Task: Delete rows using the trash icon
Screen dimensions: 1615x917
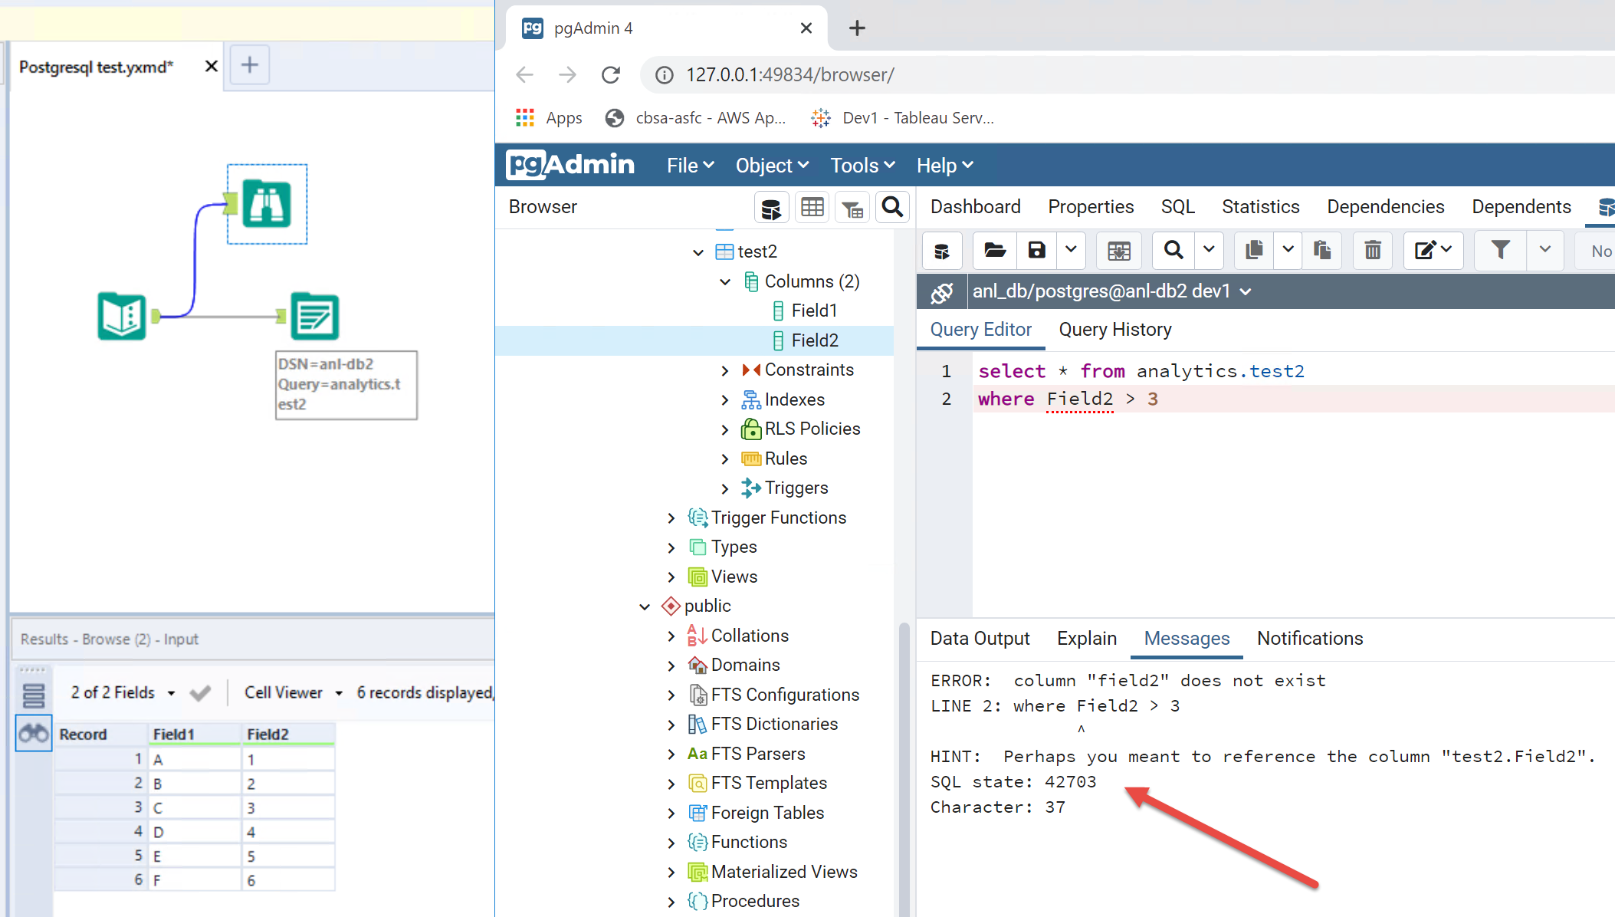Action: point(1372,251)
